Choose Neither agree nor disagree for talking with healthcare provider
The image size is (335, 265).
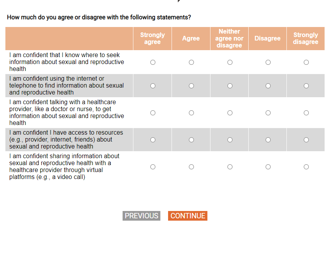point(230,113)
